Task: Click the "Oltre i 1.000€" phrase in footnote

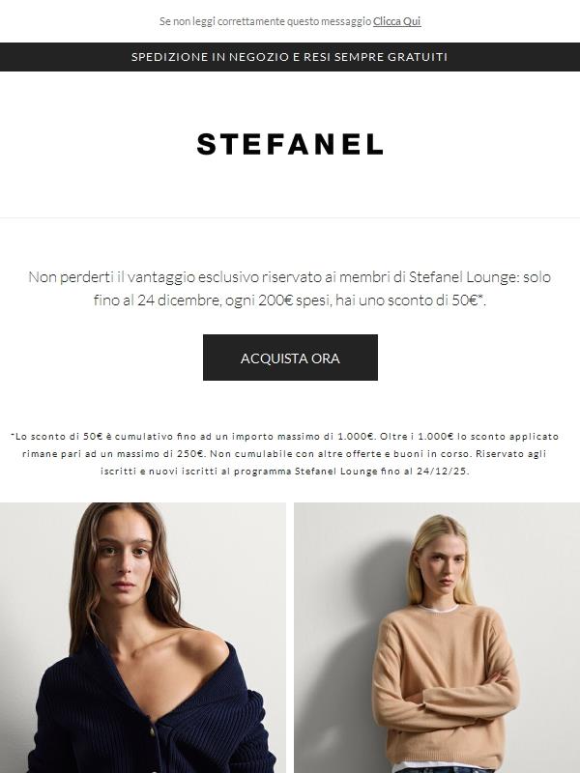Action: pyautogui.click(x=417, y=437)
